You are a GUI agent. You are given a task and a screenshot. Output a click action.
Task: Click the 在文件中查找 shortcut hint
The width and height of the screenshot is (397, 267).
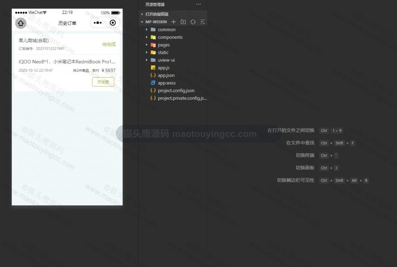[300, 143]
